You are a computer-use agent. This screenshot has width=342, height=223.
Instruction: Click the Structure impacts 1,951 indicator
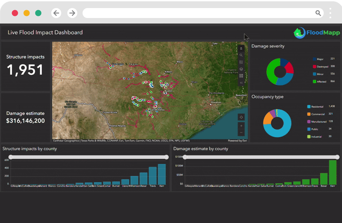(25, 70)
